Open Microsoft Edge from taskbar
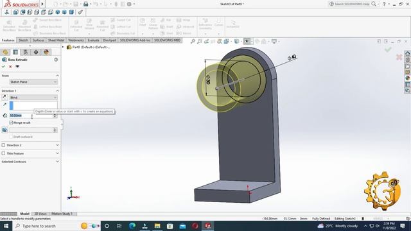This screenshot has height=231, width=411. (132, 226)
